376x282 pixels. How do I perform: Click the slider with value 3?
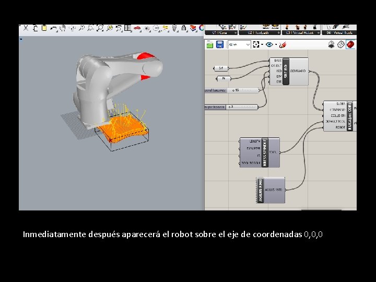231,107
